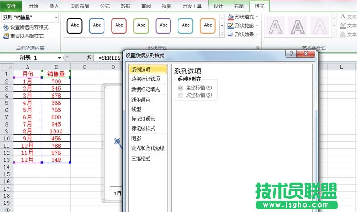
Task: Select 次坐标轴 radio button
Action: [x=181, y=95]
